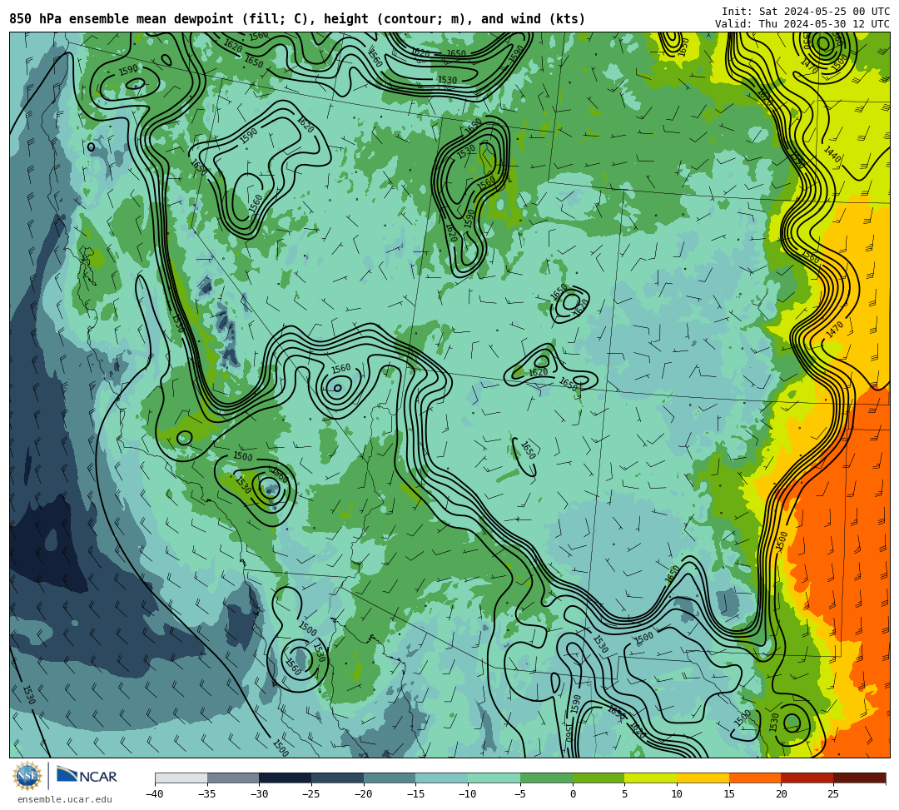Click the slate gray -35 to -30 swatch
This screenshot has width=899, height=810.
[233, 778]
